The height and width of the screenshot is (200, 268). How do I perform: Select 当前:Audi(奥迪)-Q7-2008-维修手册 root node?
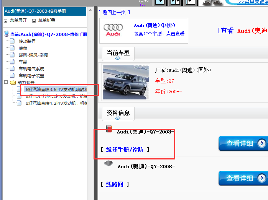(49, 34)
